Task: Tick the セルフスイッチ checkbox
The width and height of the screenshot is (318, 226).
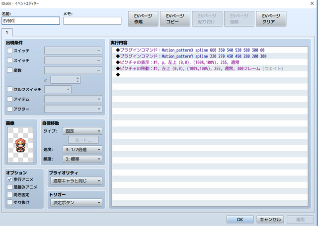Action: 9,89
